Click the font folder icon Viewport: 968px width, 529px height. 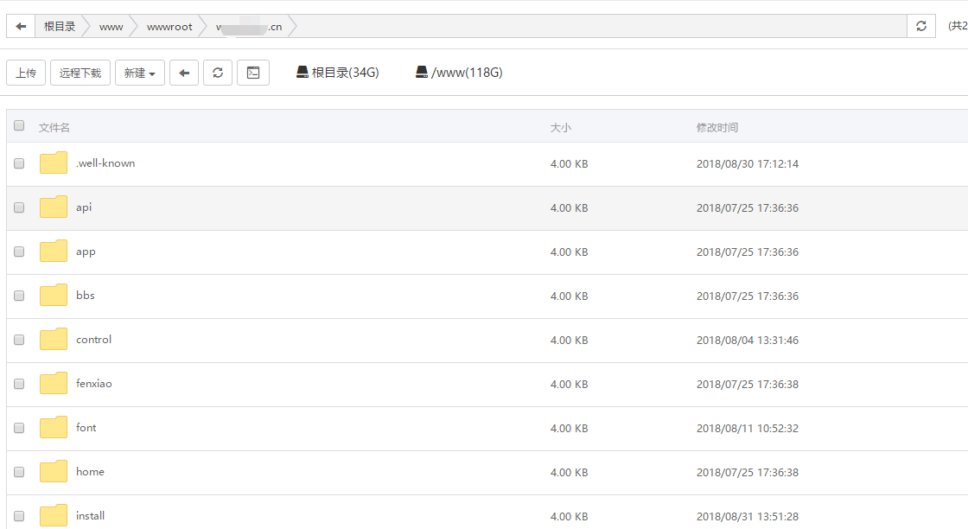pyautogui.click(x=54, y=427)
